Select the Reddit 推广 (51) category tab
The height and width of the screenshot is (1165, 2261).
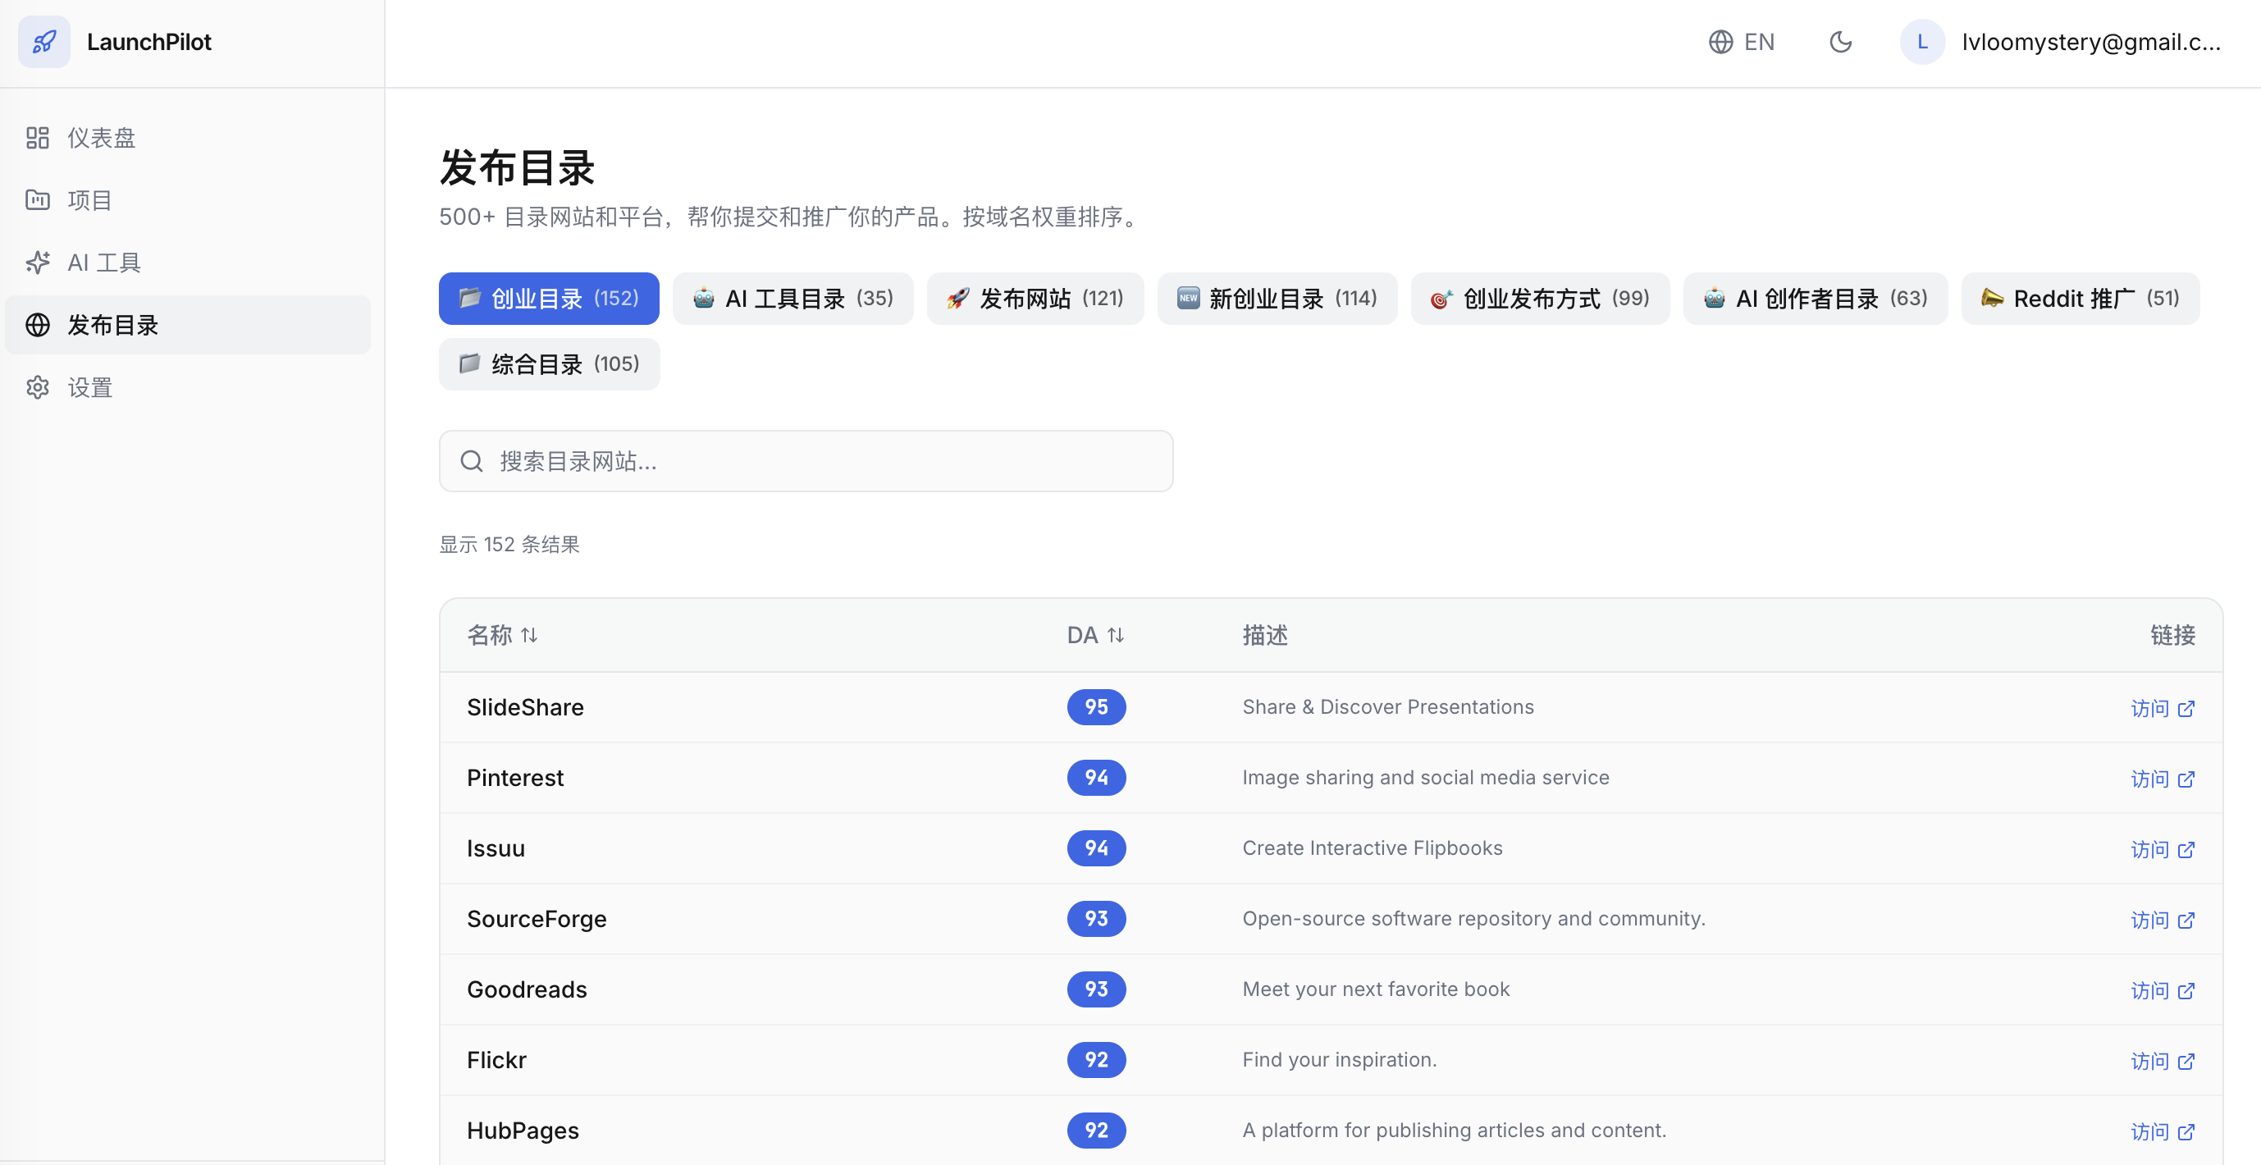point(2081,299)
